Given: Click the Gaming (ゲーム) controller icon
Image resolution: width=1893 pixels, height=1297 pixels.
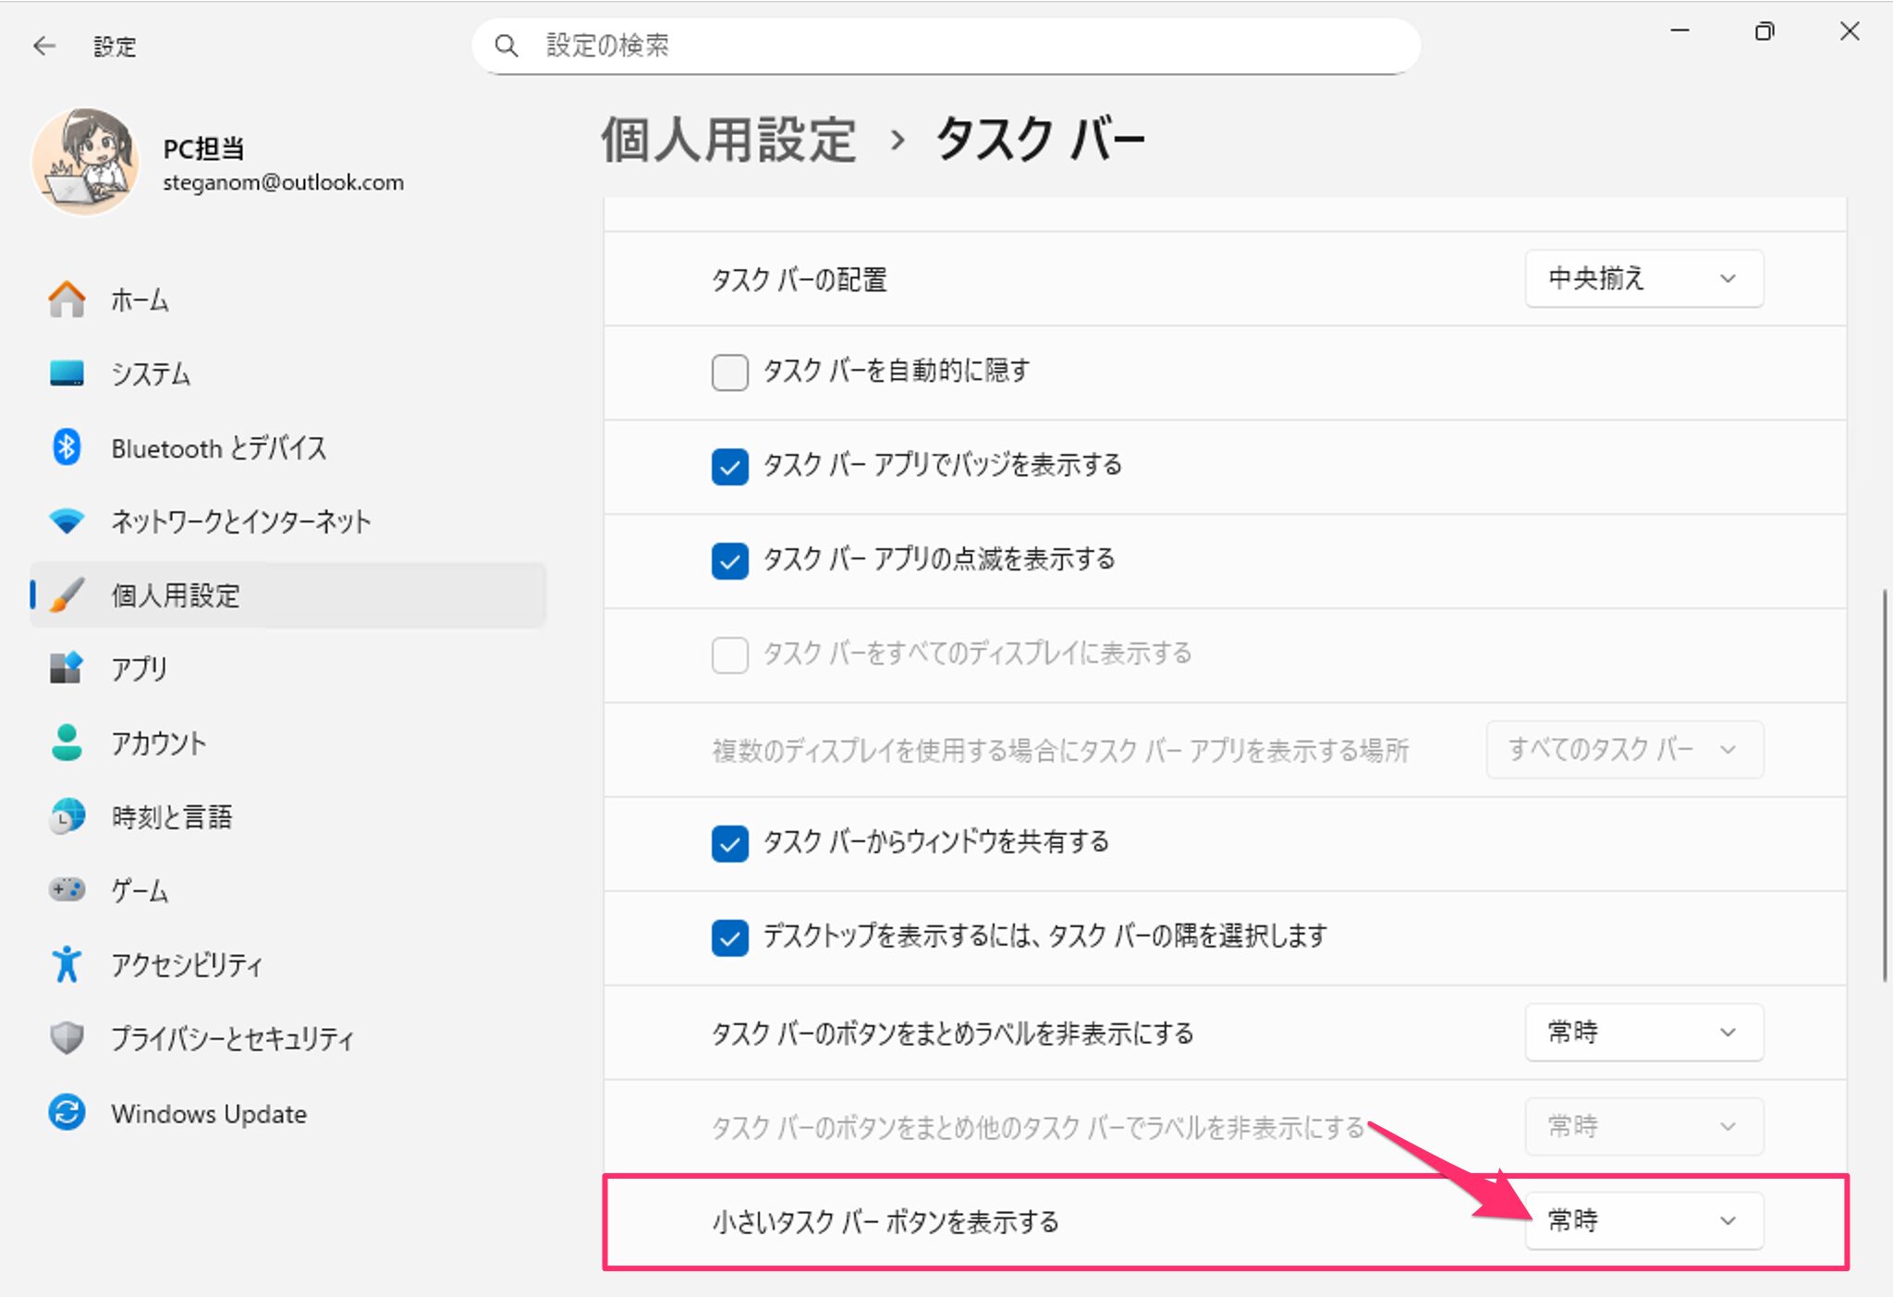Looking at the screenshot, I should pos(67,889).
